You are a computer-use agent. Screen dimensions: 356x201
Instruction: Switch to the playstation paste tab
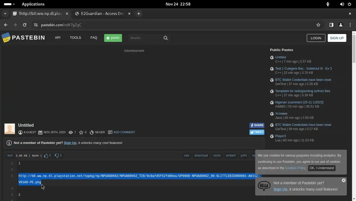click(x=40, y=14)
